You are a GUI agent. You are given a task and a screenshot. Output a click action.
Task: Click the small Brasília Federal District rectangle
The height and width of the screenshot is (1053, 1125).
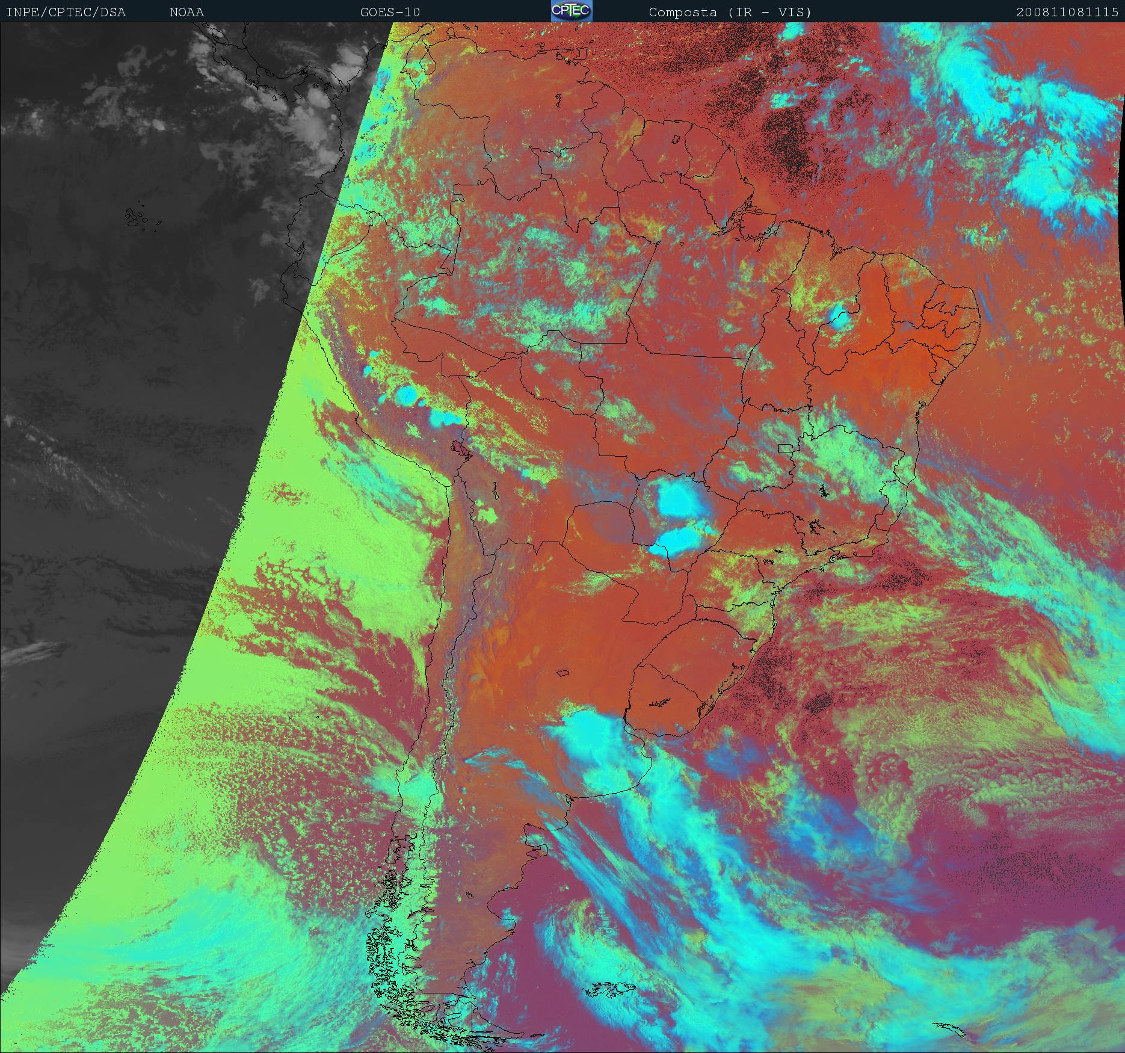(x=785, y=448)
